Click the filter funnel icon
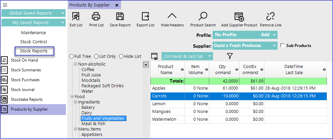Viewport: 333px width, 139px height. click(230, 56)
